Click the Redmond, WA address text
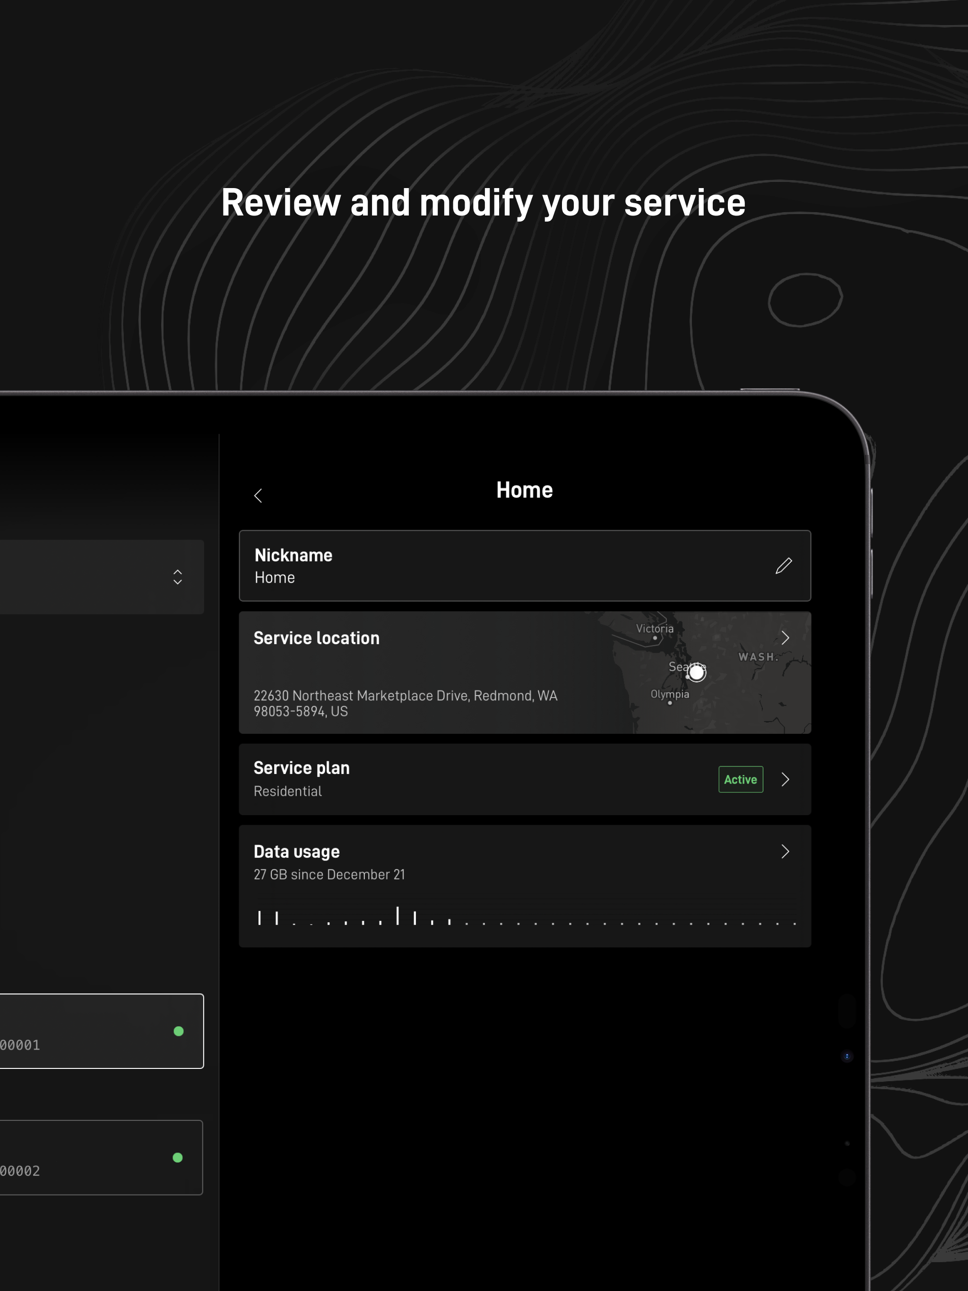This screenshot has width=968, height=1291. click(x=405, y=703)
